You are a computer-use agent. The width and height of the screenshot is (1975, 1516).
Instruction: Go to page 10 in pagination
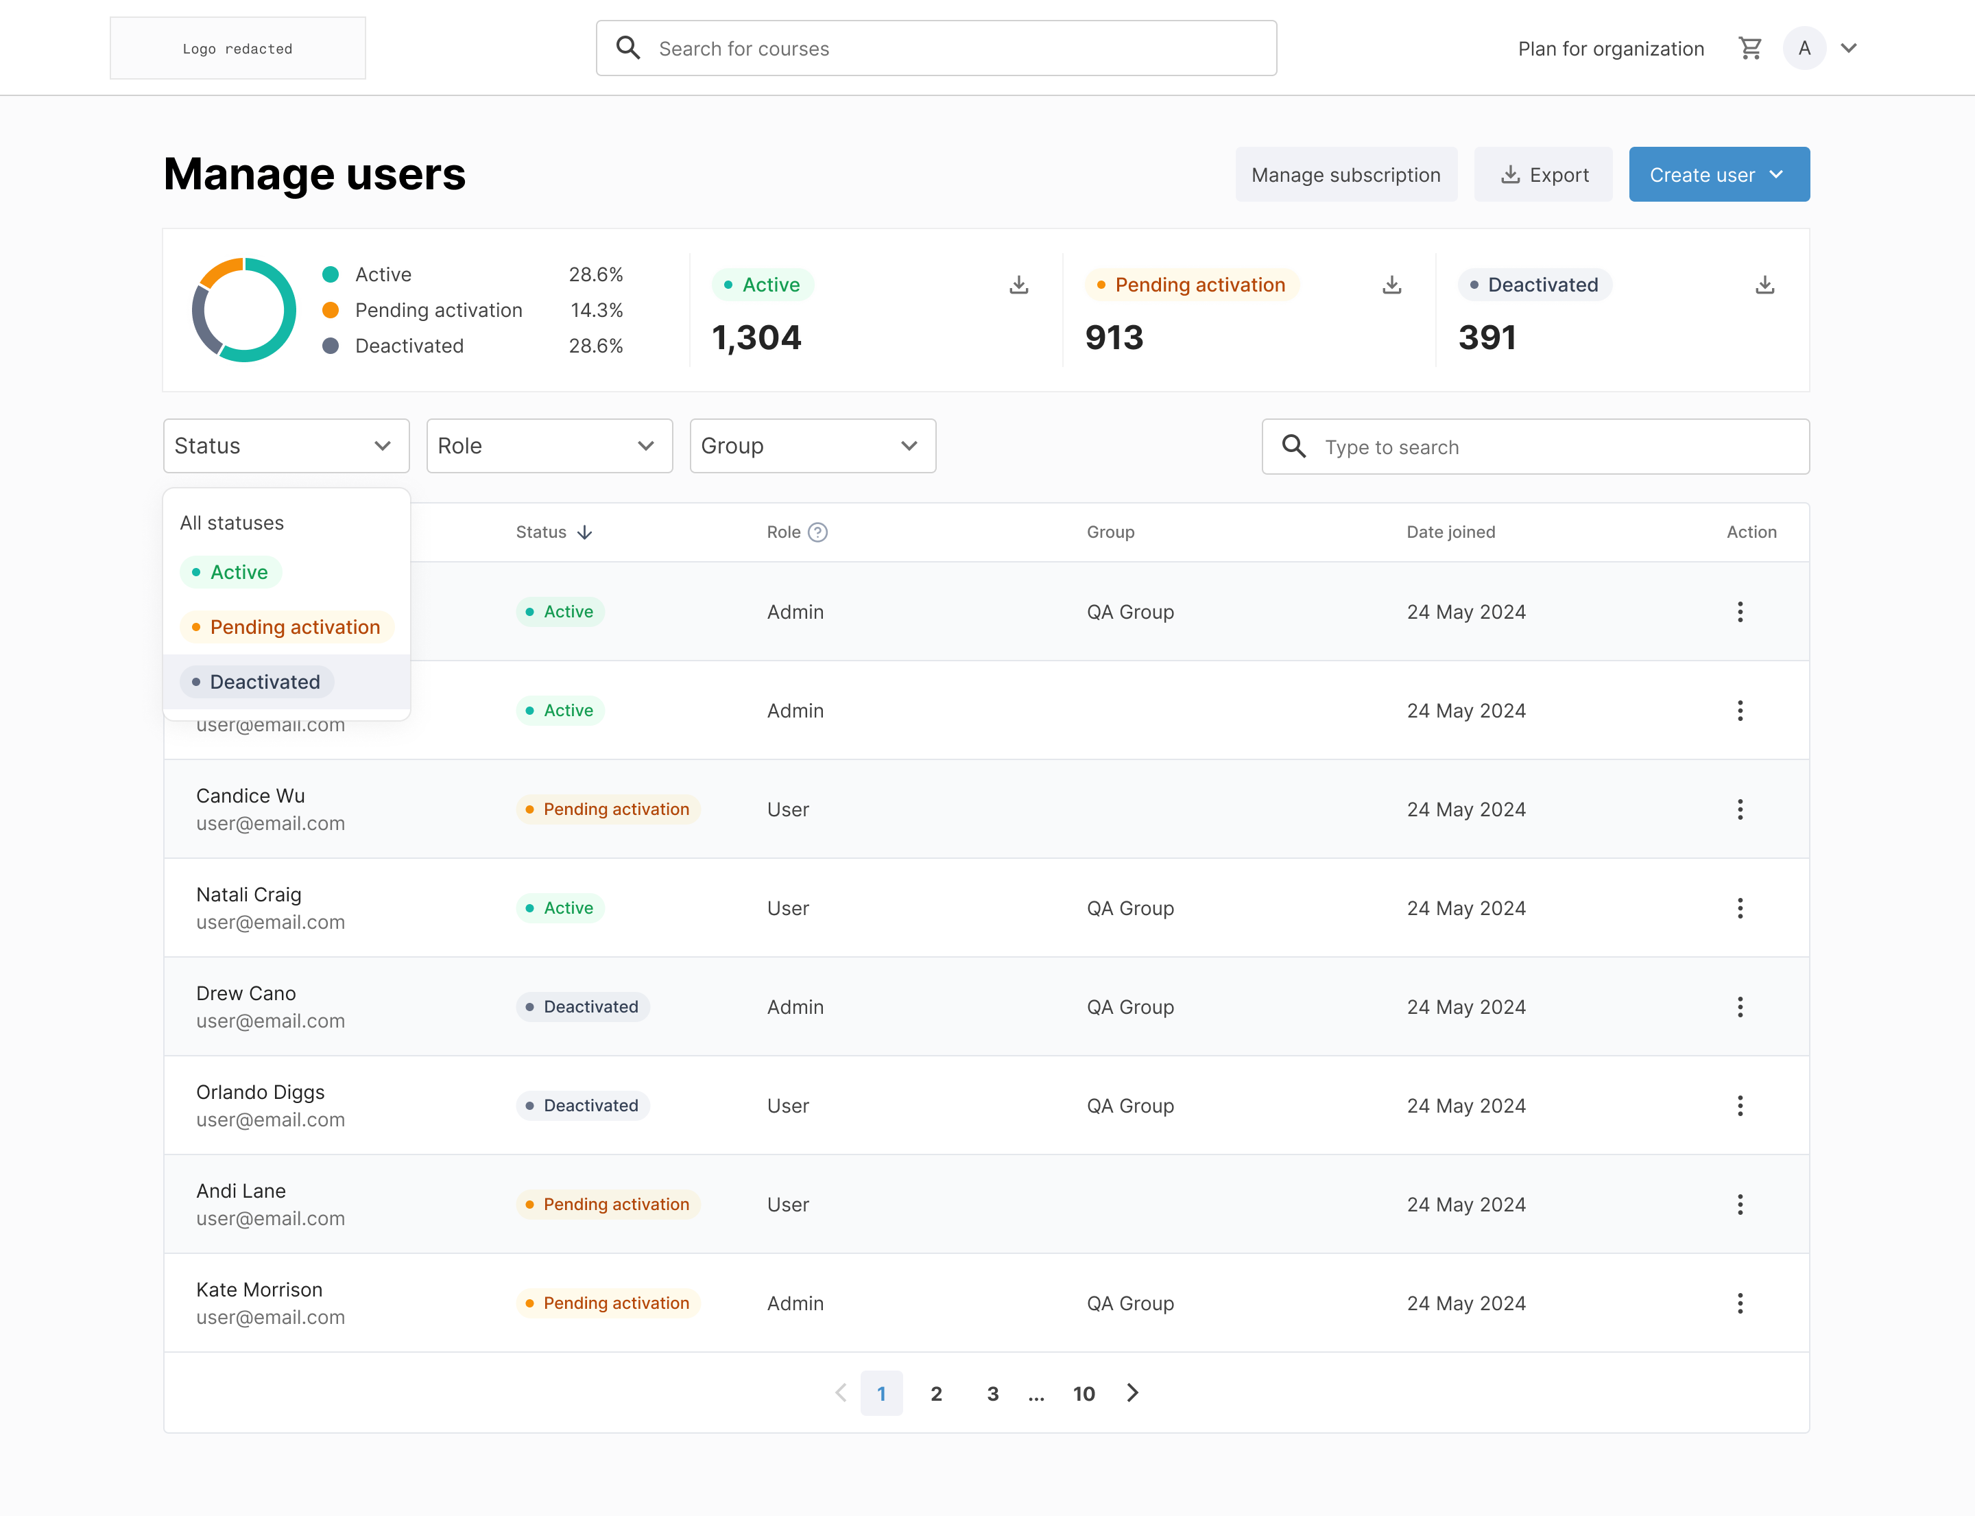click(1084, 1393)
